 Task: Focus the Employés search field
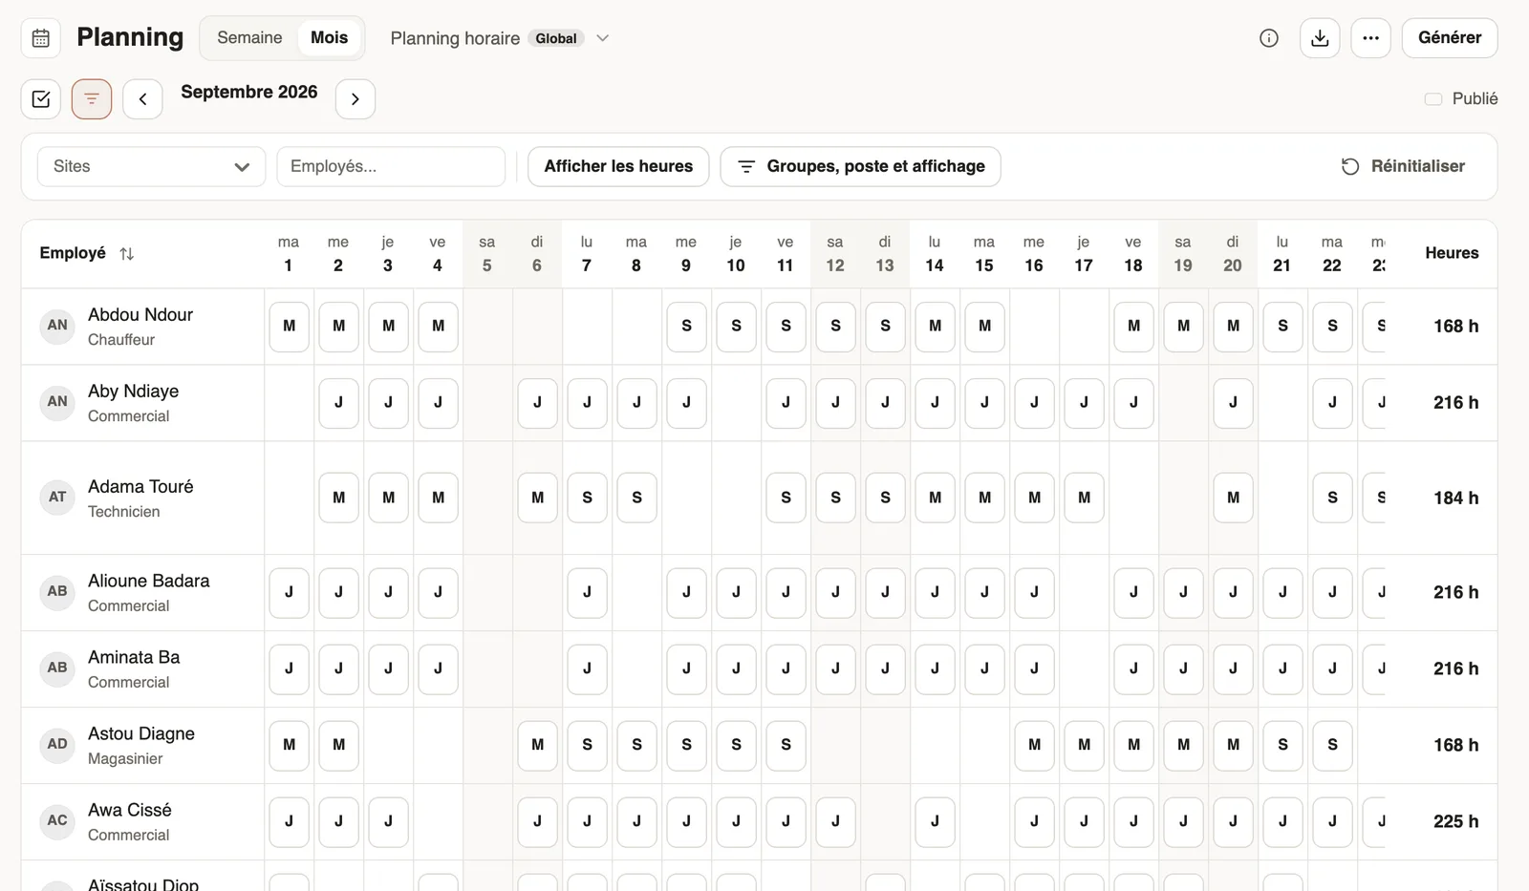(391, 166)
